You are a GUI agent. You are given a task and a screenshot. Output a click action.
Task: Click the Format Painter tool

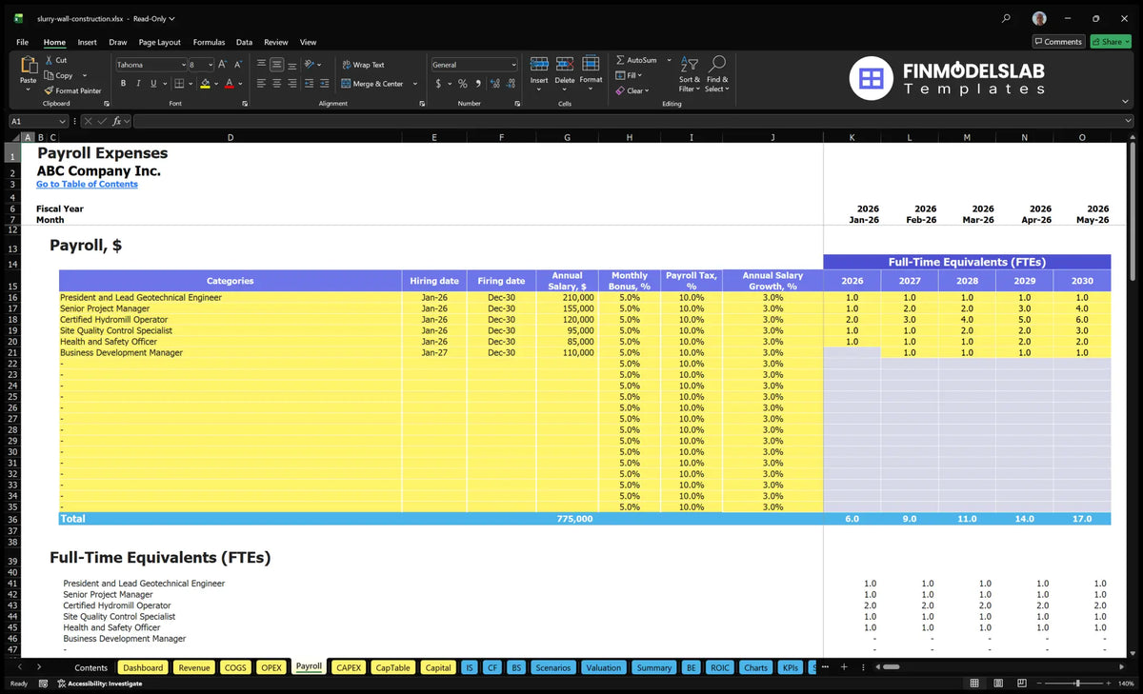tap(72, 90)
